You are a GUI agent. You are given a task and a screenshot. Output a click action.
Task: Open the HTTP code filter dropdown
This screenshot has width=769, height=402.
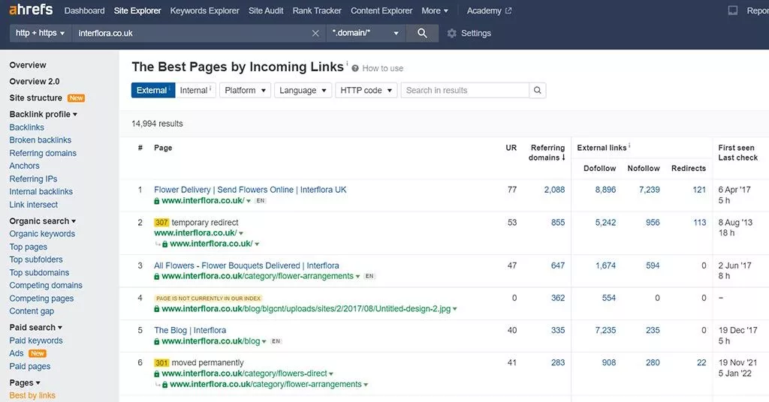tap(365, 90)
